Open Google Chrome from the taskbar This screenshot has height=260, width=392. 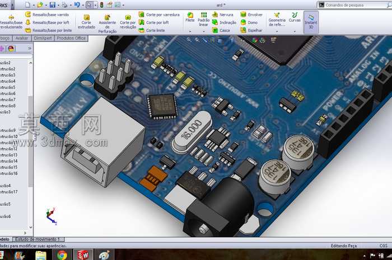(62, 255)
